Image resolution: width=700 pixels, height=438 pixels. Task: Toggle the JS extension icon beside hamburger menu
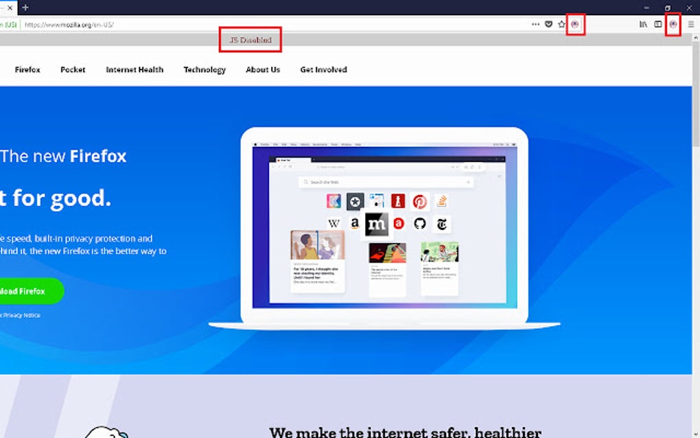pos(673,24)
